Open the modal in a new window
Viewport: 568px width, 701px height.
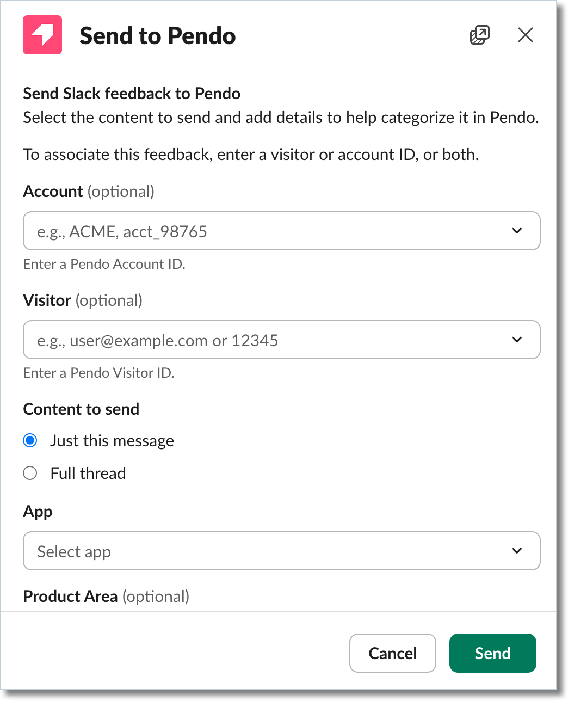click(x=479, y=35)
